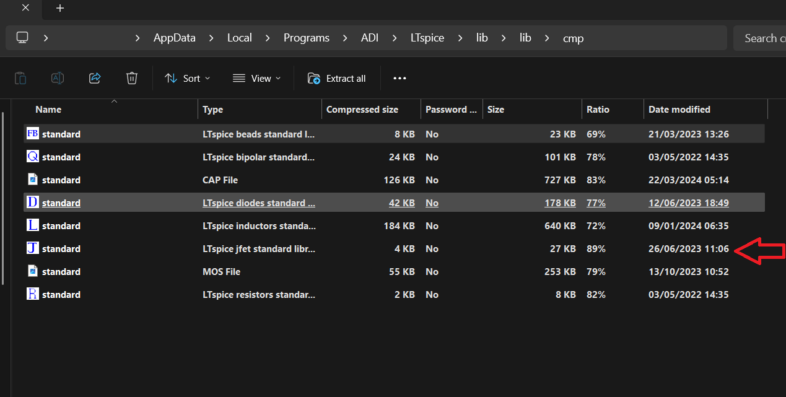786x397 pixels.
Task: Click the D diodes library file icon
Action: point(33,203)
